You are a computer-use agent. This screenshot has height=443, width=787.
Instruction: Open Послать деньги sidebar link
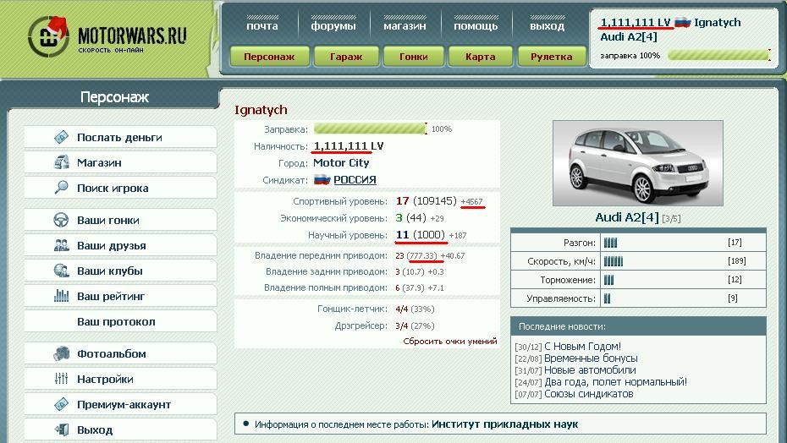click(x=120, y=137)
